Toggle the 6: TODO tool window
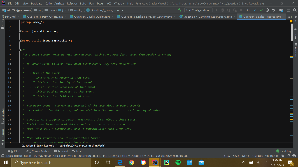The width and height of the screenshot is (298, 167). click(15, 151)
